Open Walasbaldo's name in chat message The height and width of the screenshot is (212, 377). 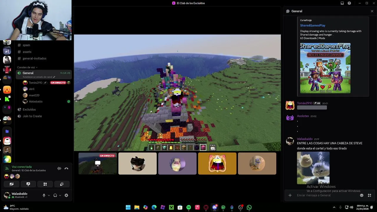(x=305, y=139)
